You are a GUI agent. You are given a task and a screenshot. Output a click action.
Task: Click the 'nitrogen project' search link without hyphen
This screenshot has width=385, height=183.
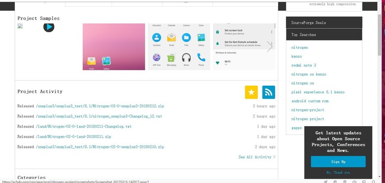pyautogui.click(x=308, y=119)
